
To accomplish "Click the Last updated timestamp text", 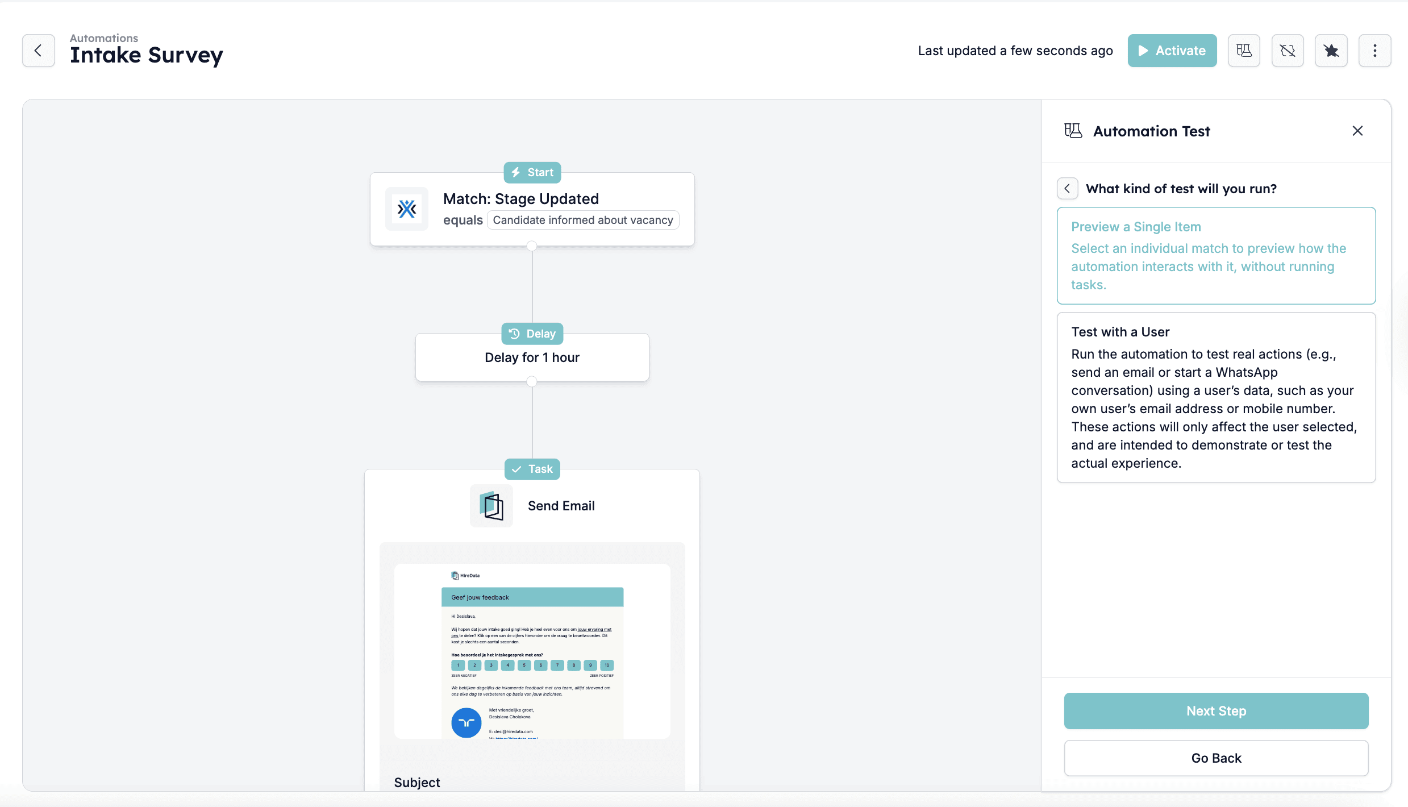I will [x=1015, y=51].
